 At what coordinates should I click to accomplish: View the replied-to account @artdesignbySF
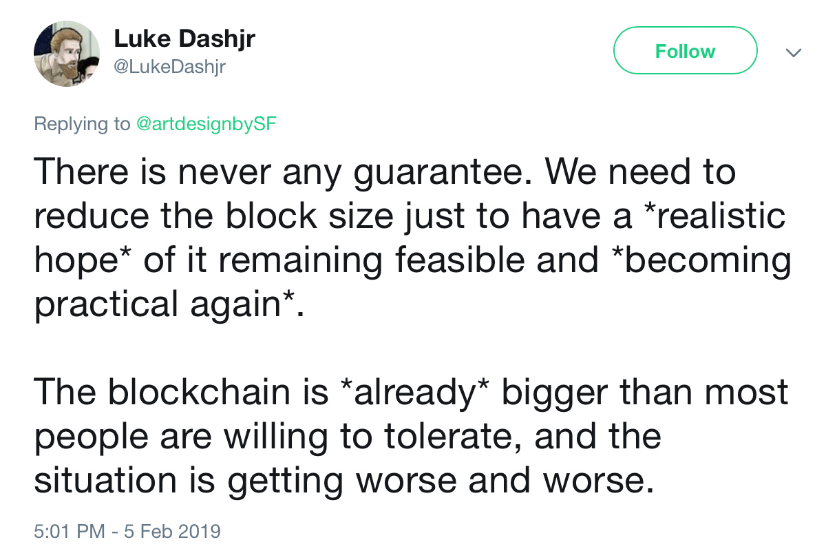pyautogui.click(x=206, y=124)
